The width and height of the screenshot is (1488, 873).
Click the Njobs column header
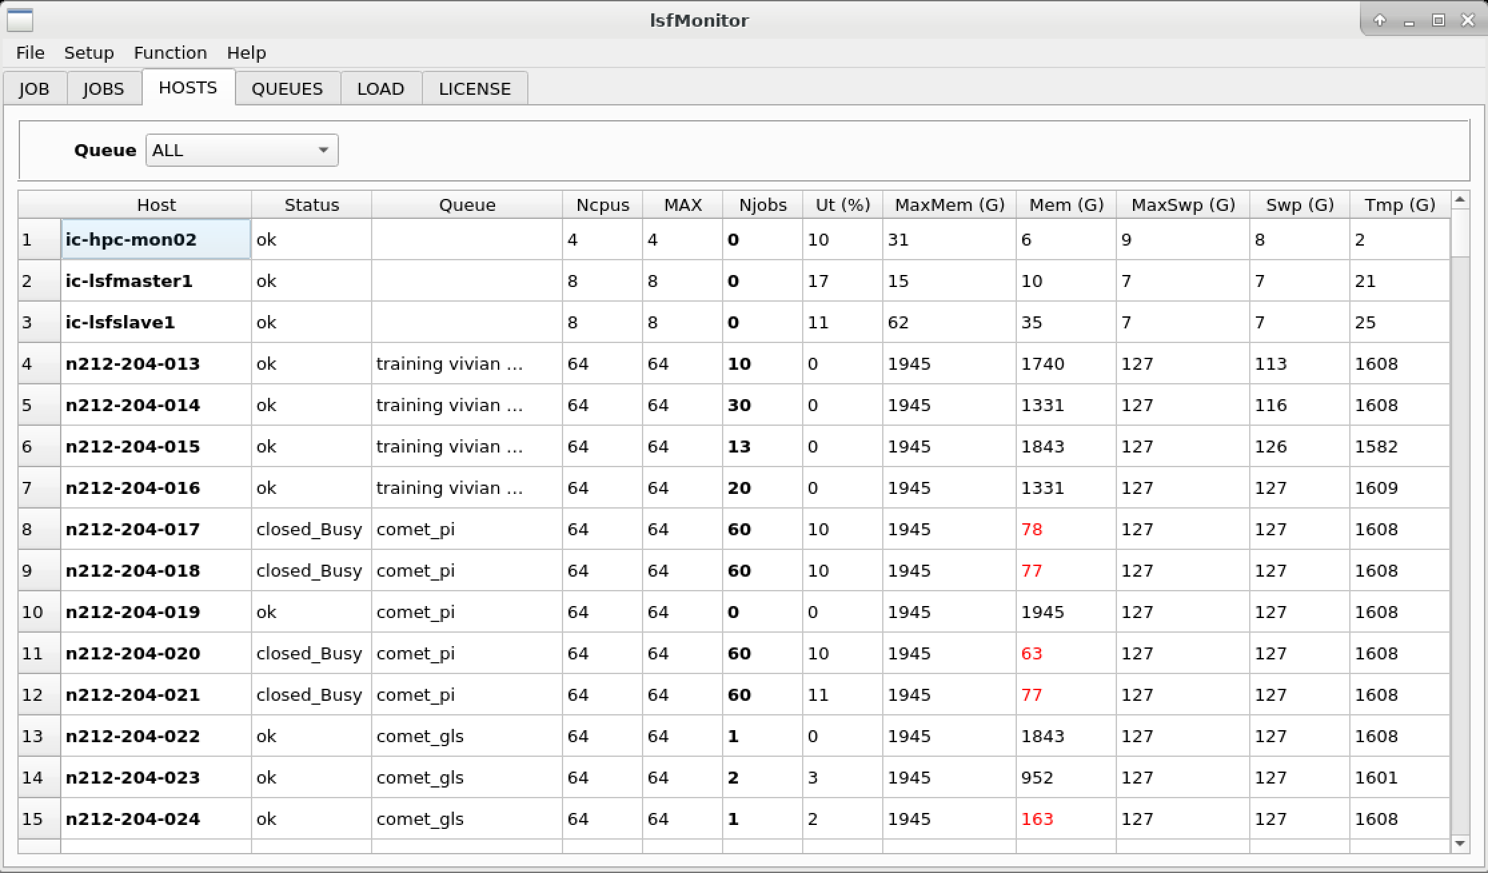pos(762,205)
